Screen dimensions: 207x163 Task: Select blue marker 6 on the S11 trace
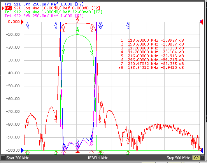click(128, 26)
